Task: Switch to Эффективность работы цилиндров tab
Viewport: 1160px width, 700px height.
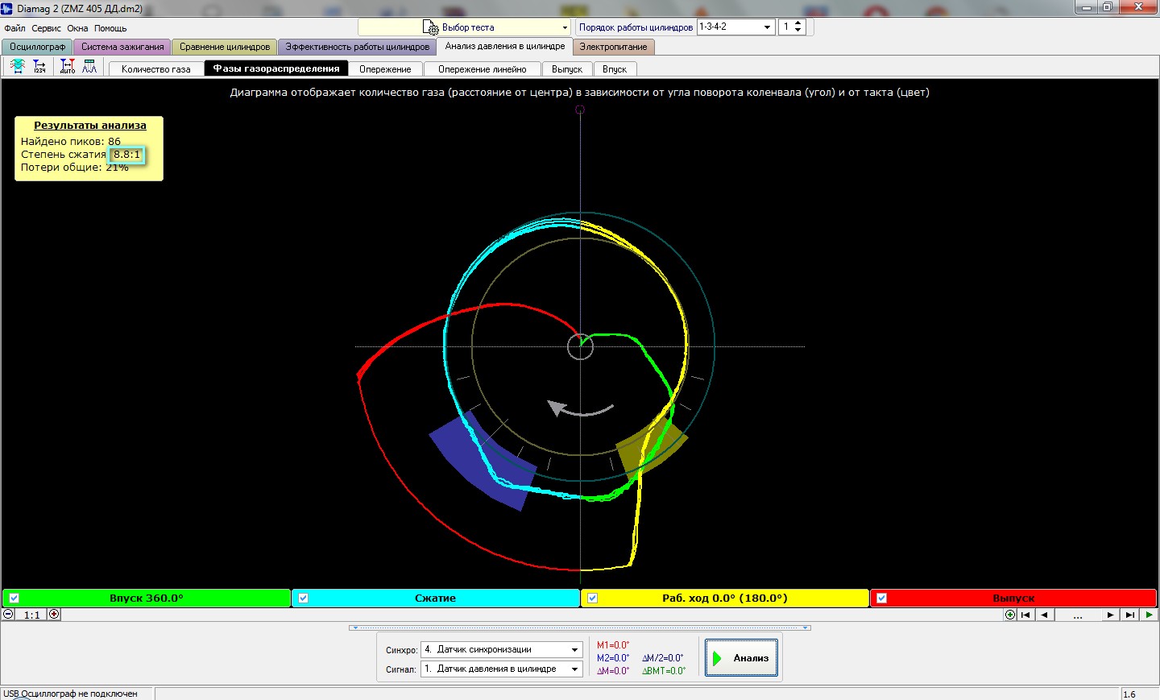Action: point(358,47)
